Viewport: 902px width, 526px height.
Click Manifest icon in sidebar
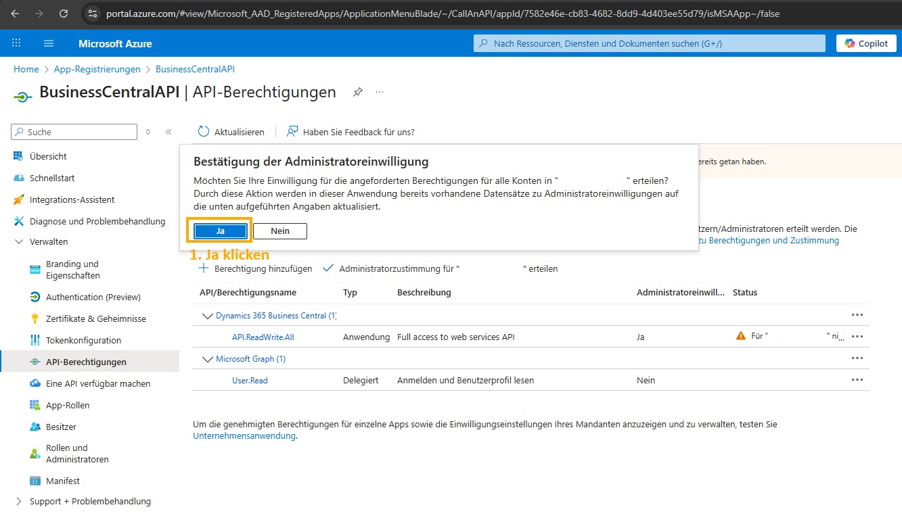[x=35, y=481]
